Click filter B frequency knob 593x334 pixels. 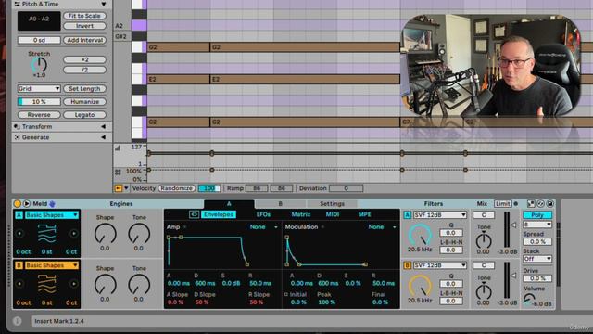[420, 286]
